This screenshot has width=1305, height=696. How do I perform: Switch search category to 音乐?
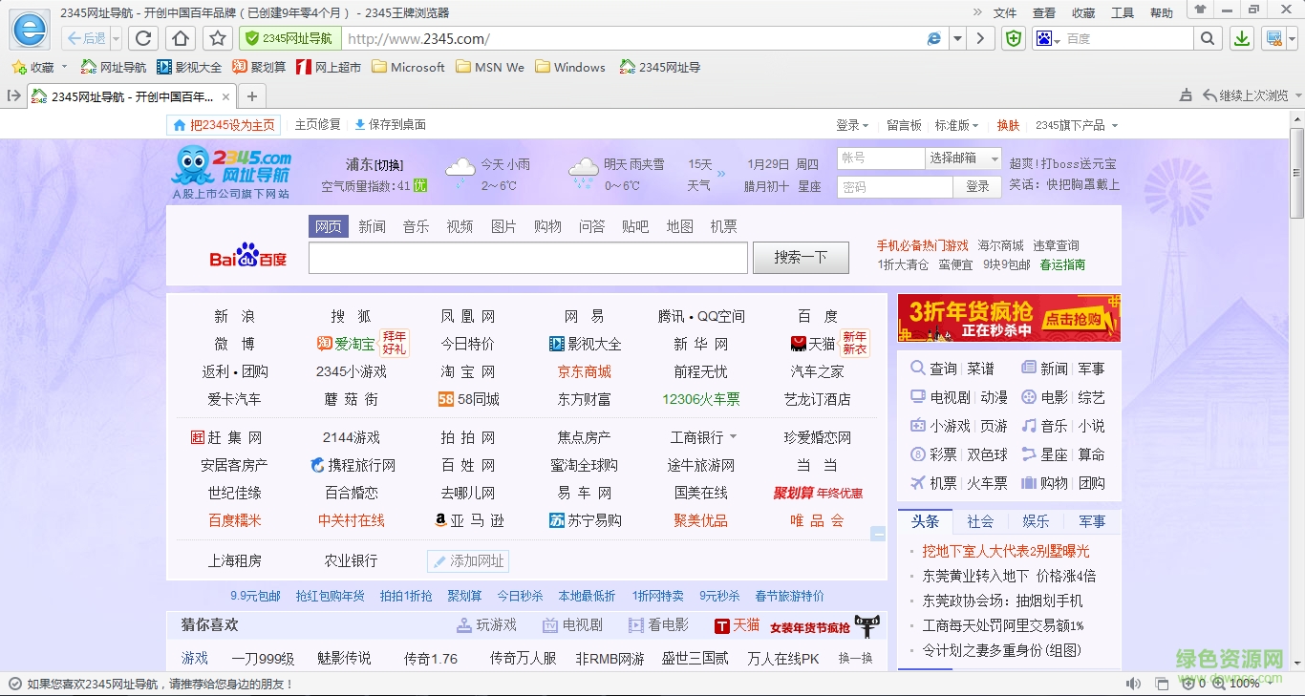(x=416, y=226)
